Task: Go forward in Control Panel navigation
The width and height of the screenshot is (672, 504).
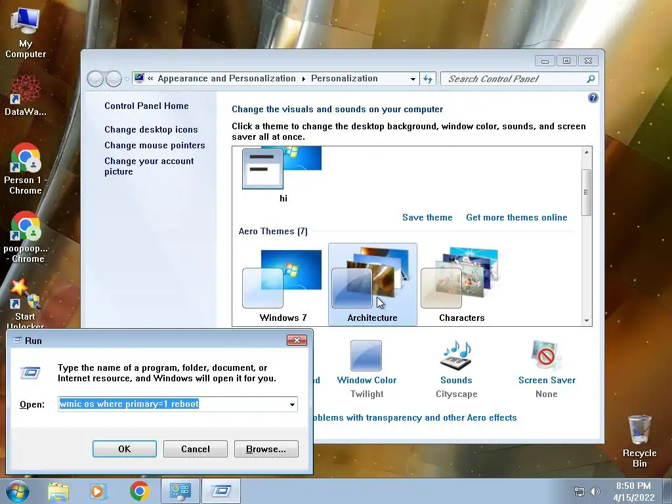Action: [x=113, y=79]
